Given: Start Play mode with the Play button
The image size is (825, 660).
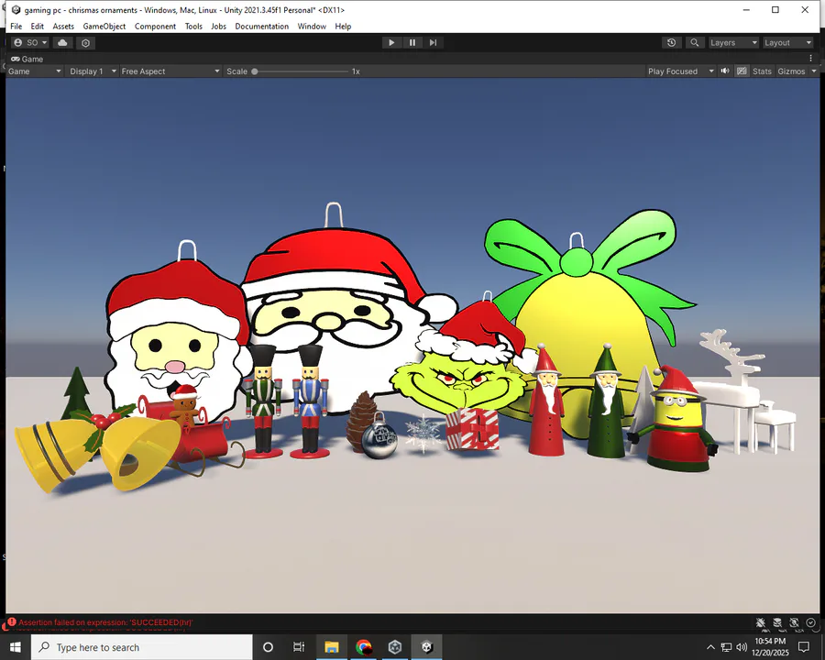Looking at the screenshot, I should [x=391, y=43].
